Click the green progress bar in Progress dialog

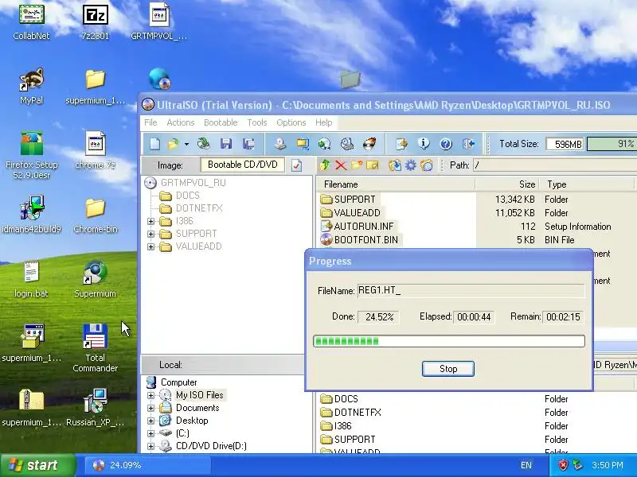point(449,341)
